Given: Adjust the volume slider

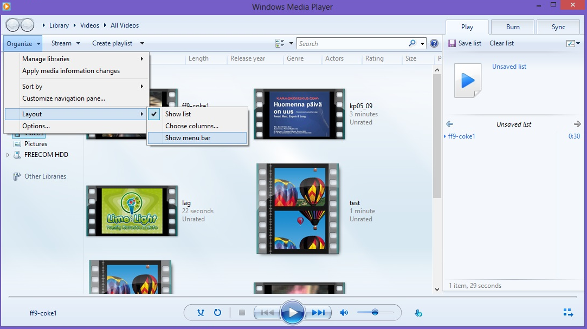Looking at the screenshot, I should (375, 312).
